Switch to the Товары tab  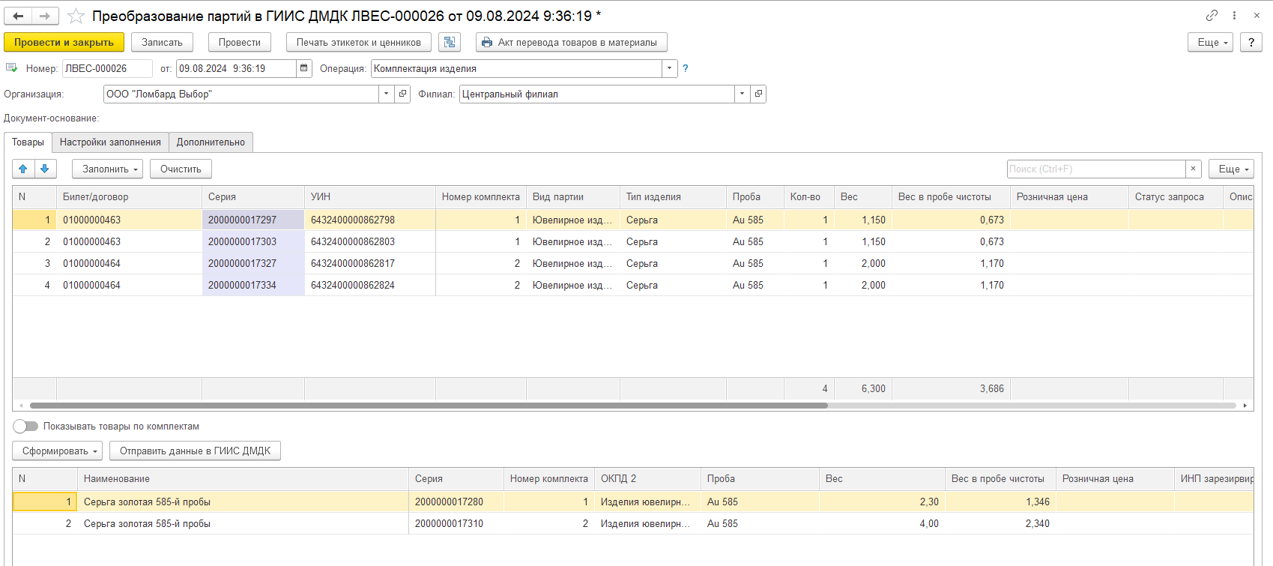(x=28, y=142)
